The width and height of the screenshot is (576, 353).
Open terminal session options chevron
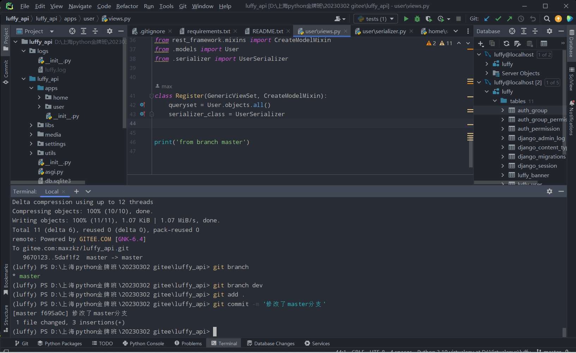coord(88,191)
